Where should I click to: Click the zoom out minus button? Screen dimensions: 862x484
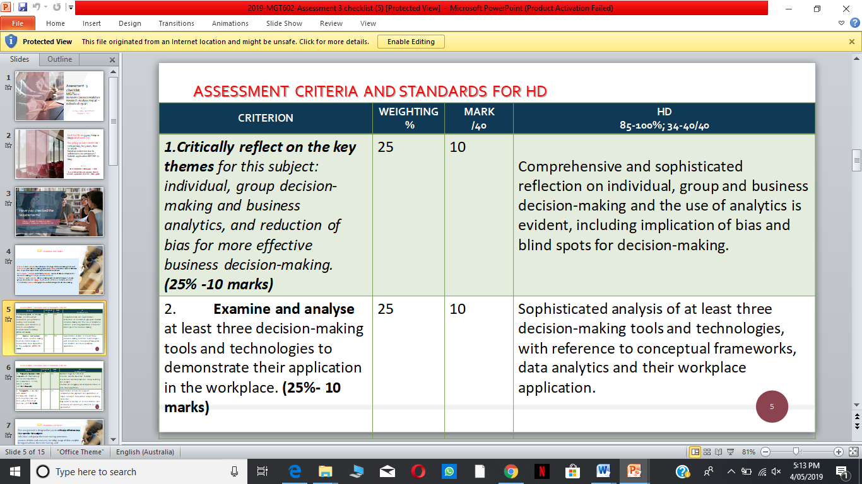pyautogui.click(x=765, y=452)
